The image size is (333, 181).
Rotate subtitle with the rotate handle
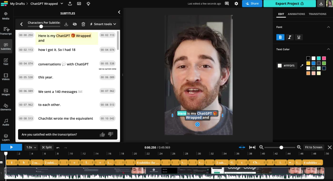(x=198, y=124)
